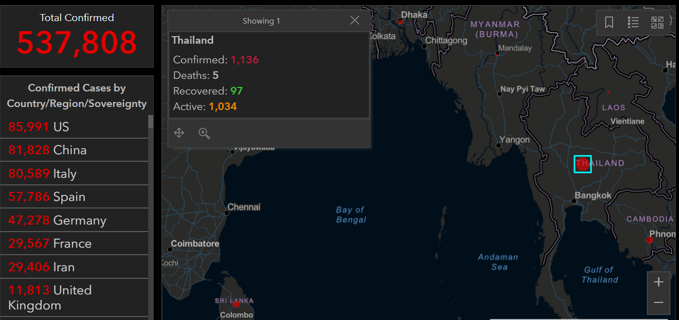Close the Thailand info popup
The height and width of the screenshot is (320, 679).
[x=355, y=20]
